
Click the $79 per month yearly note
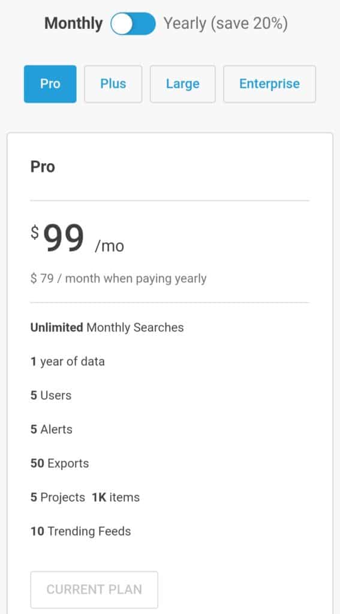[x=118, y=279]
